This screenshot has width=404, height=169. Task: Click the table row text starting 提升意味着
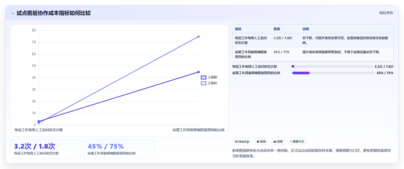pyautogui.click(x=341, y=52)
